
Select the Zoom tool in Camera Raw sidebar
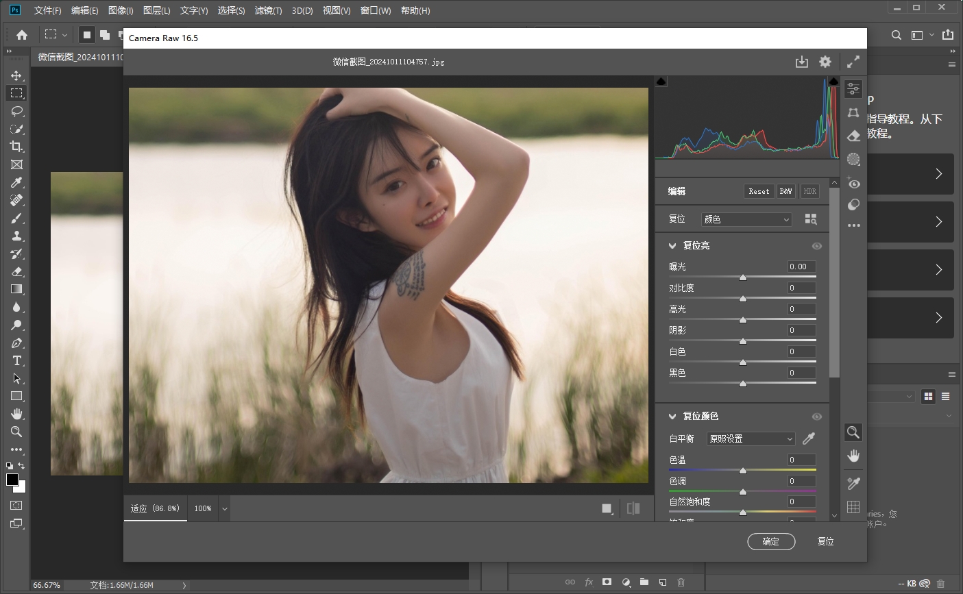[x=853, y=432]
